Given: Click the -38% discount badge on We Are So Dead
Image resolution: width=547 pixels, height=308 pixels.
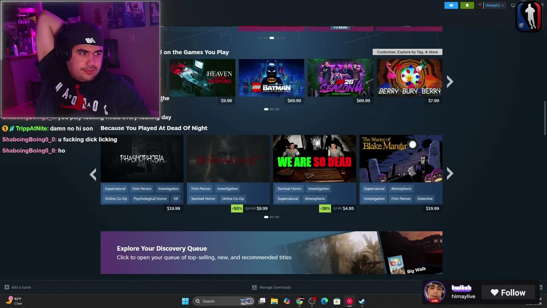Looking at the screenshot, I should tap(325, 208).
